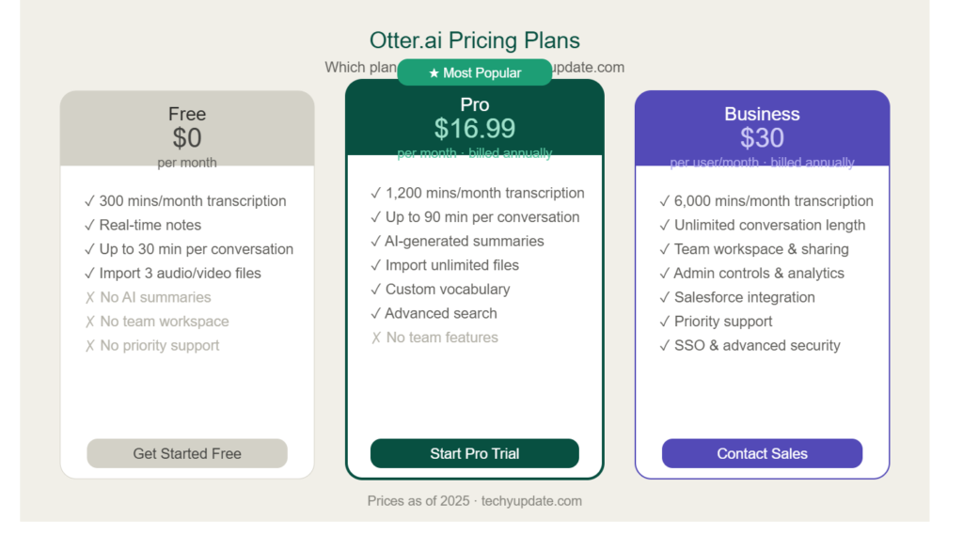Click the Start Pro Trial button
Image resolution: width=963 pixels, height=535 pixels.
point(474,453)
